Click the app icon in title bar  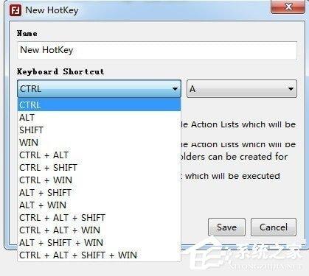15,10
